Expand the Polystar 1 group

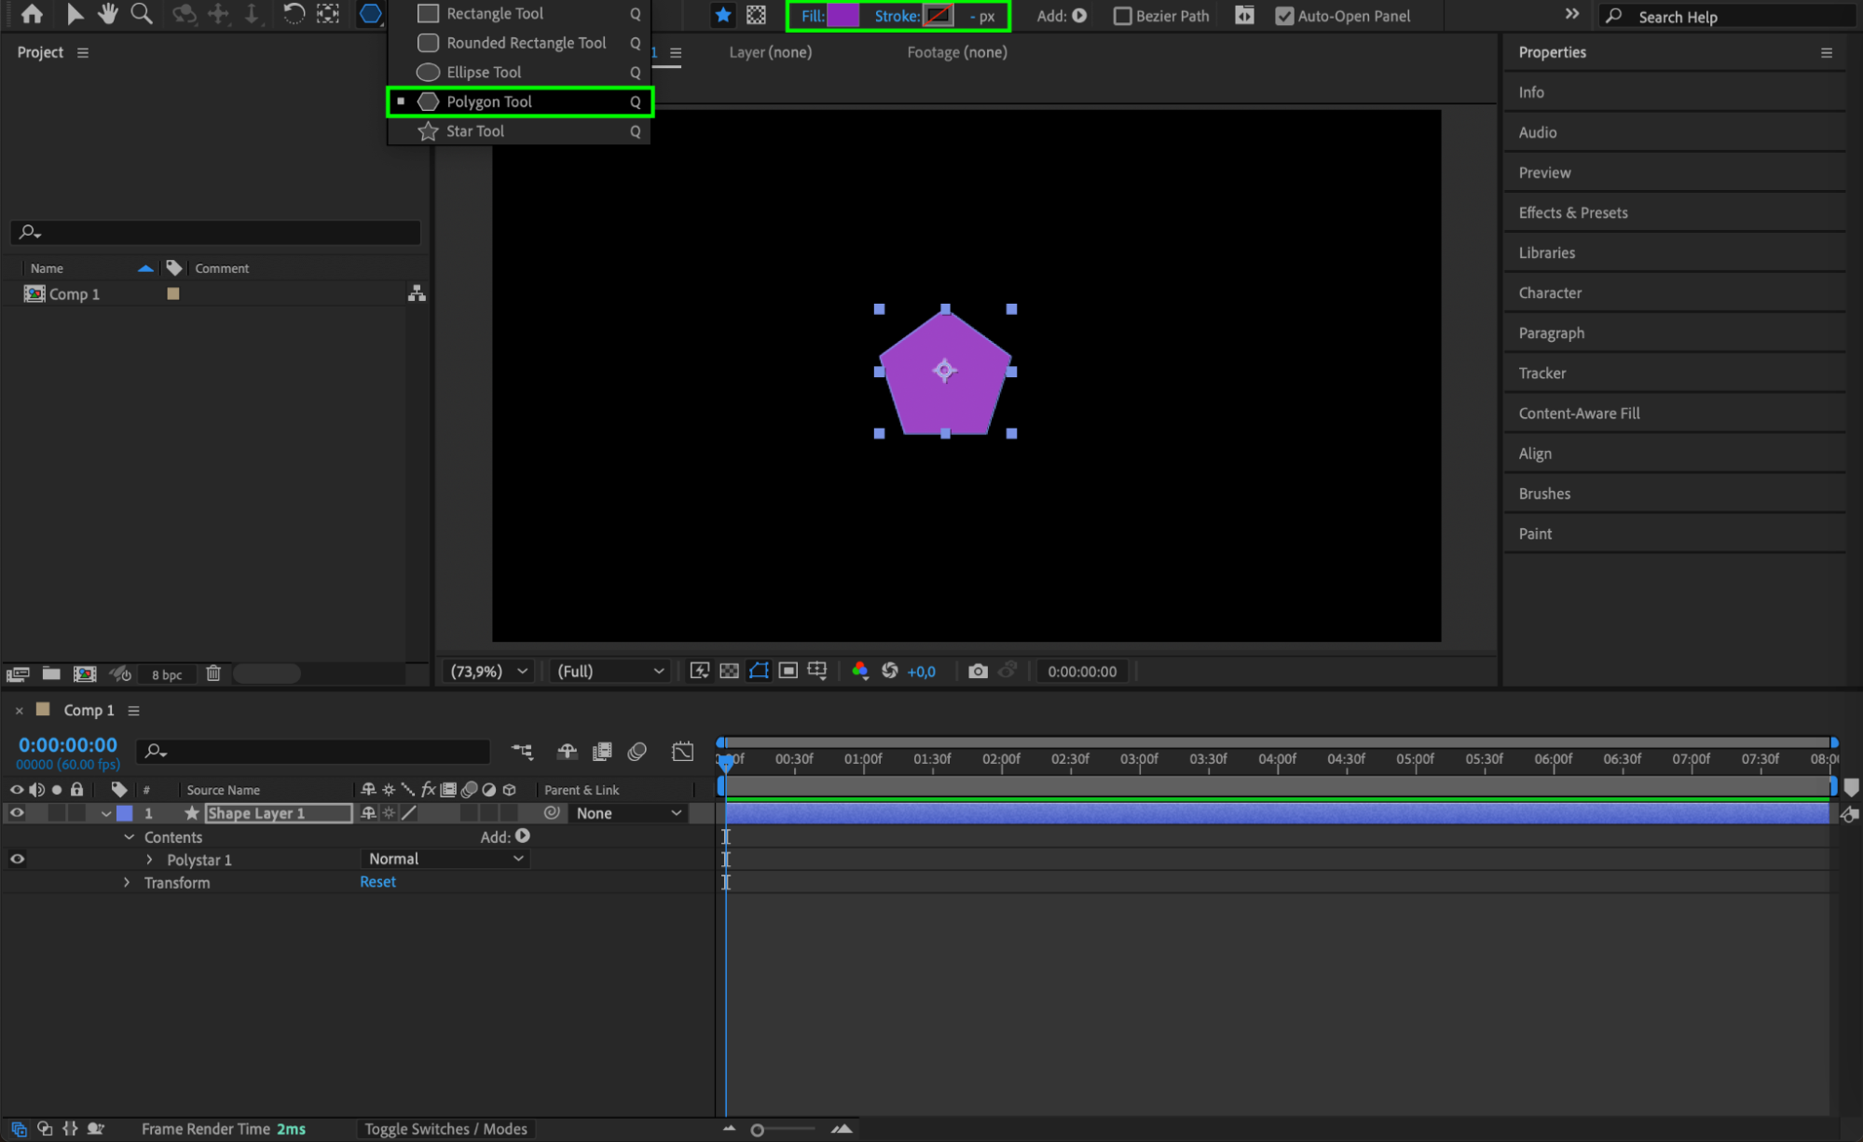[x=149, y=860]
